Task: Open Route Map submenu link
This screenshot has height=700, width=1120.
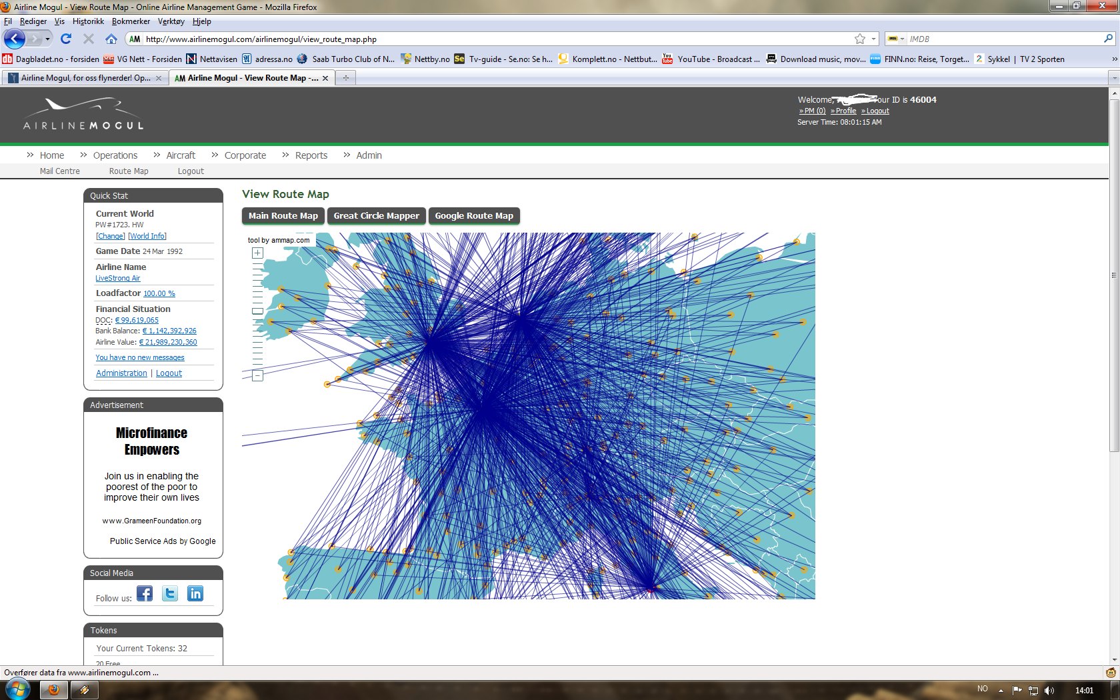Action: point(129,171)
